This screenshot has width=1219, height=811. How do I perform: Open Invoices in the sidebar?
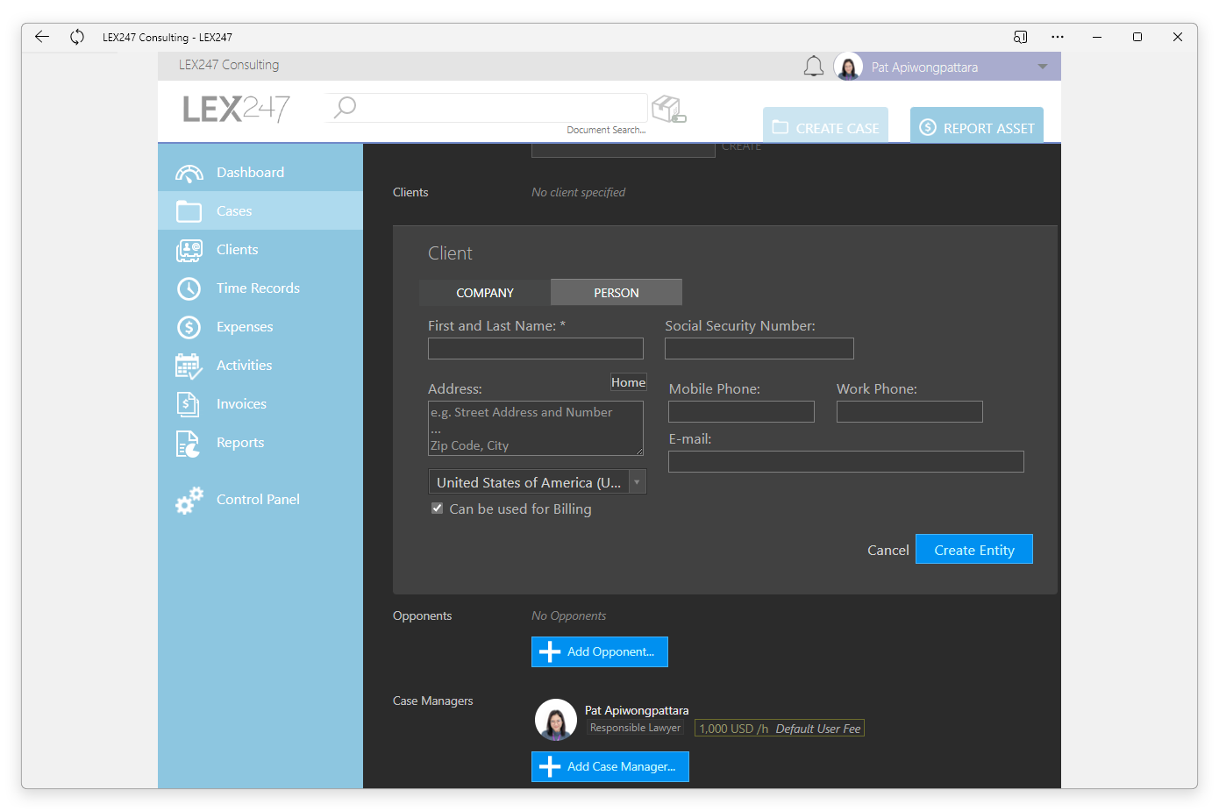point(260,404)
